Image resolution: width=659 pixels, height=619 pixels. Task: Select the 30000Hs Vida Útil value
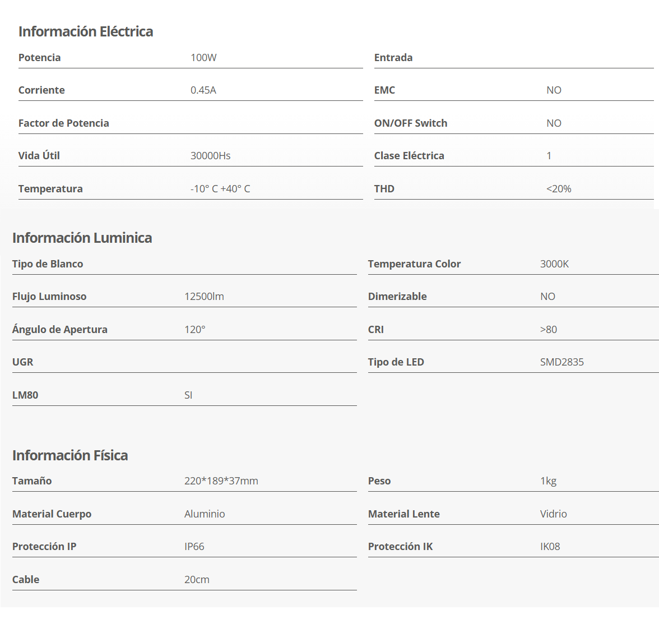[211, 156]
